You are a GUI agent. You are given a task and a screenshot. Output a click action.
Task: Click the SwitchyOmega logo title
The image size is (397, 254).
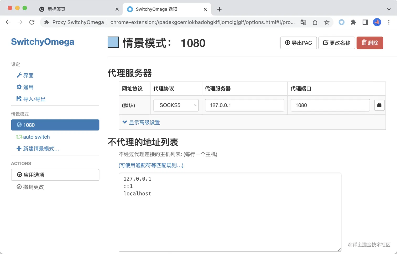[43, 42]
